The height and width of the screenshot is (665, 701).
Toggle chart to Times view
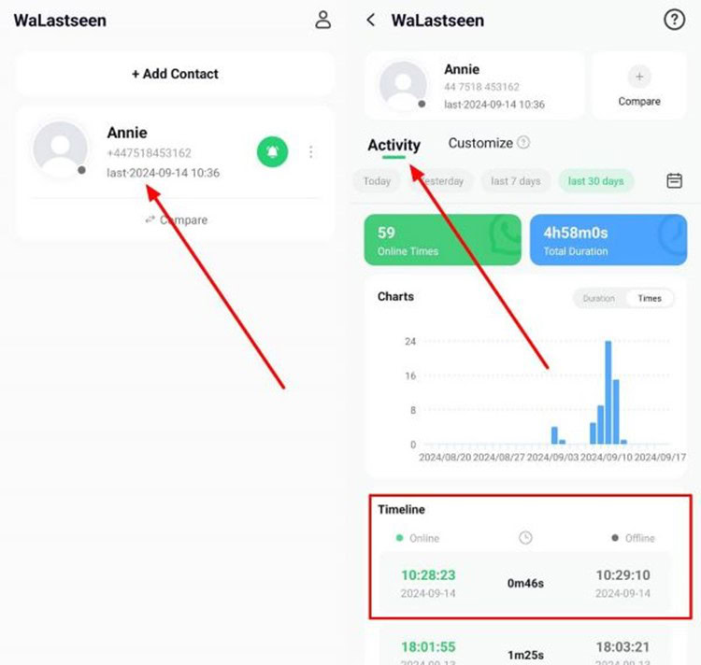[x=650, y=298]
